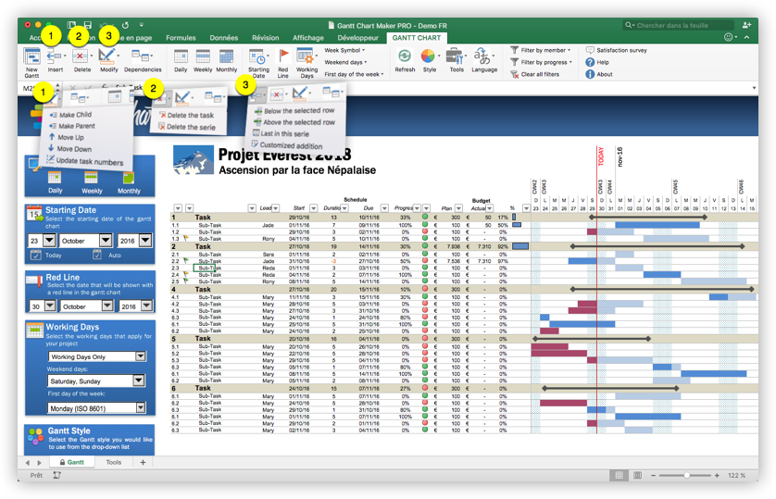Viewport: 776px width, 499px height.
Task: Click the Everest project logo thumbnail
Action: 194,160
